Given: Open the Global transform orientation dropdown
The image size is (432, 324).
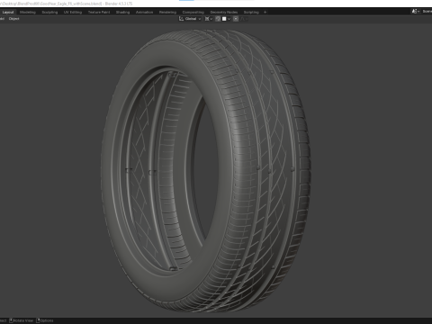Looking at the screenshot, I should [190, 19].
